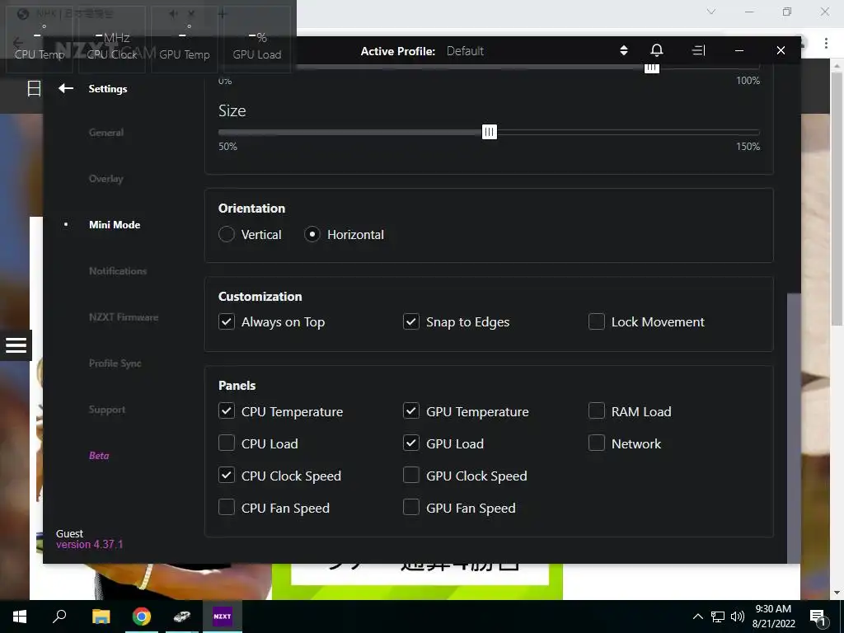
Task: Select Horizontal orientation
Action: pyautogui.click(x=312, y=234)
